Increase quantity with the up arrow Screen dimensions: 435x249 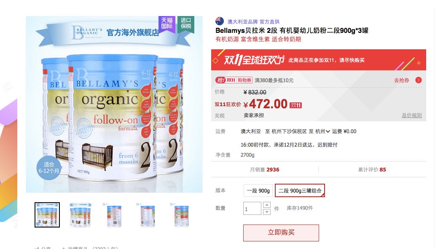pos(266,205)
